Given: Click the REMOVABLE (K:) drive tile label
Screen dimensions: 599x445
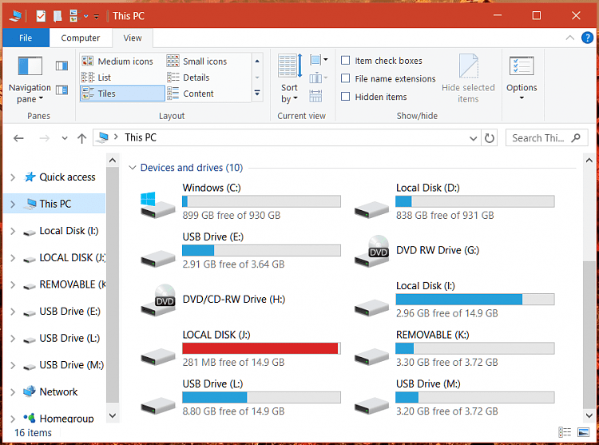Looking at the screenshot, I should pyautogui.click(x=432, y=335).
